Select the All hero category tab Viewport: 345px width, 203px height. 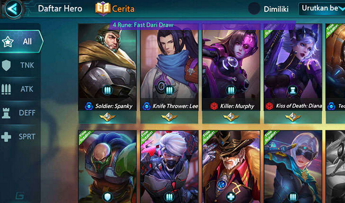(x=21, y=42)
